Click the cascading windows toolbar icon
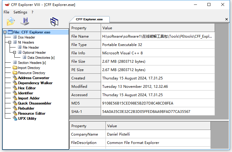This screenshot has width=232, height=152. (54, 22)
